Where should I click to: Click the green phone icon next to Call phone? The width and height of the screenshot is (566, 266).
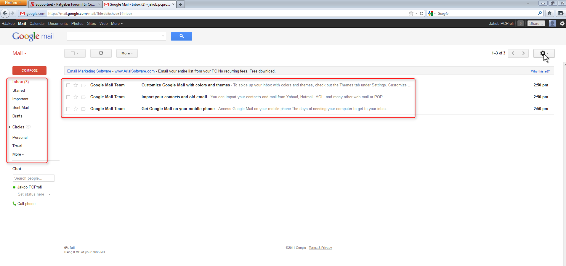tap(14, 204)
